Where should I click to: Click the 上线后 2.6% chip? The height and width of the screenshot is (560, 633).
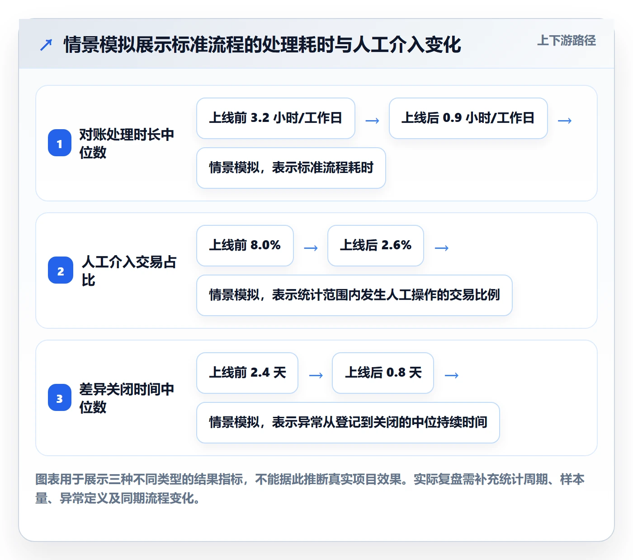(376, 246)
